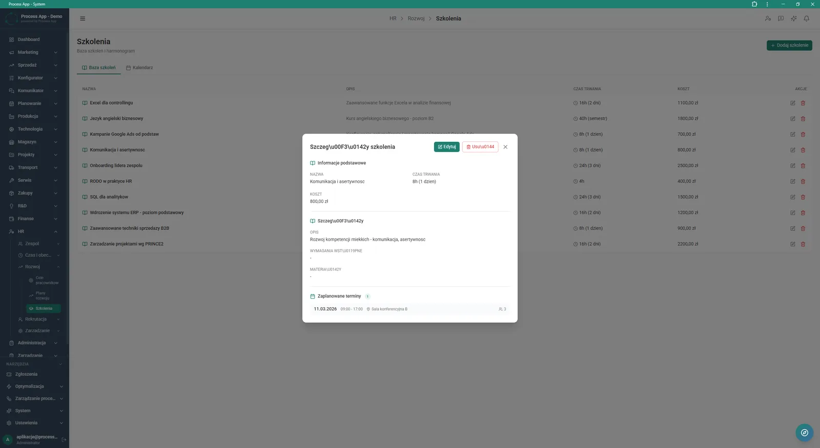Image resolution: width=820 pixels, height=448 pixels.
Task: Open the notifications bell icon
Action: tap(806, 18)
